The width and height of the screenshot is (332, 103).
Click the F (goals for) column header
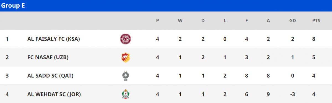[x=247, y=21]
